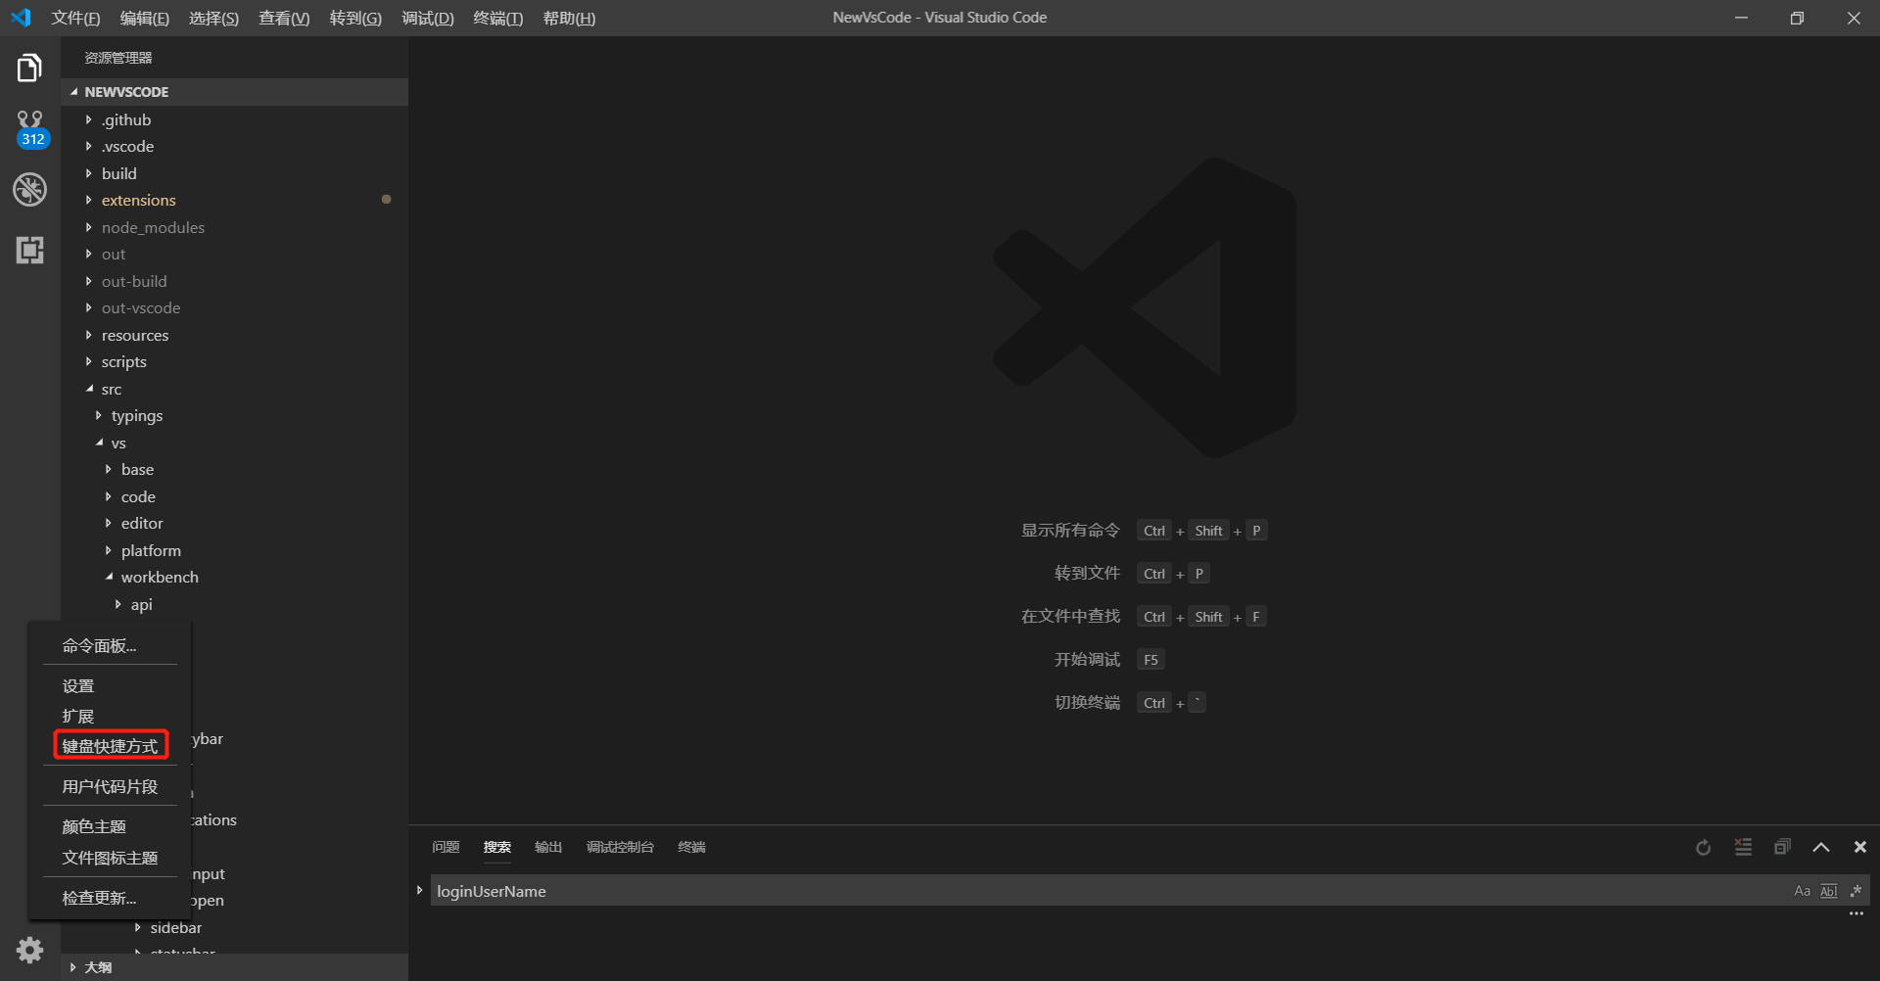
Task: Click the refresh search results icon
Action: [x=1703, y=847]
